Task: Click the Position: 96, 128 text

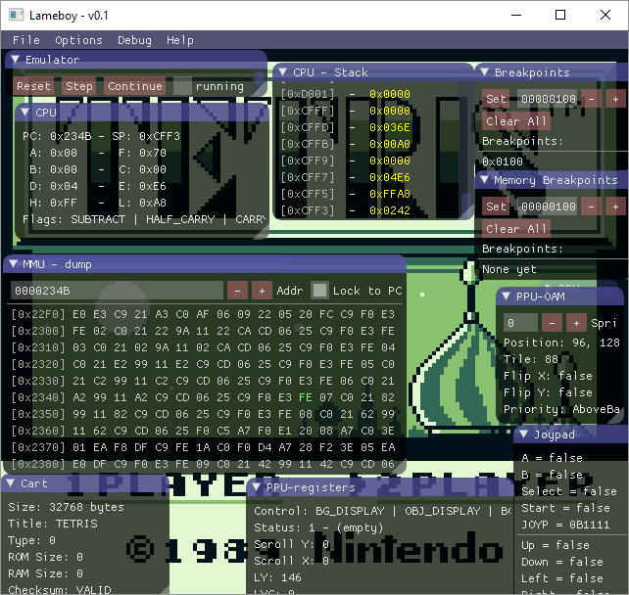Action: point(561,343)
